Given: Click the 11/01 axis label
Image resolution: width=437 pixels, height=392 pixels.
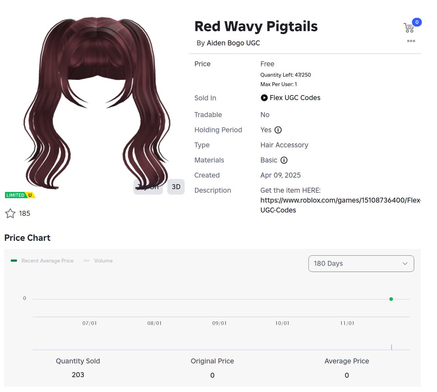Looking at the screenshot, I should (x=347, y=323).
